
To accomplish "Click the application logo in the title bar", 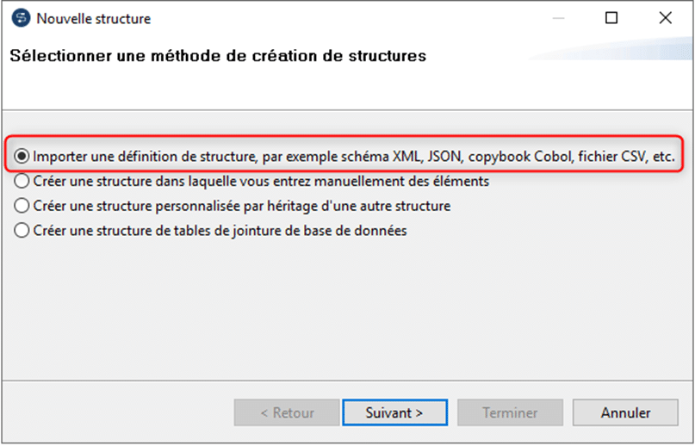I will (21, 18).
